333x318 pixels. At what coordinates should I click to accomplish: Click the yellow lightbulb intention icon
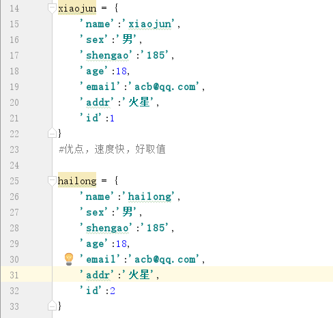coord(69,259)
